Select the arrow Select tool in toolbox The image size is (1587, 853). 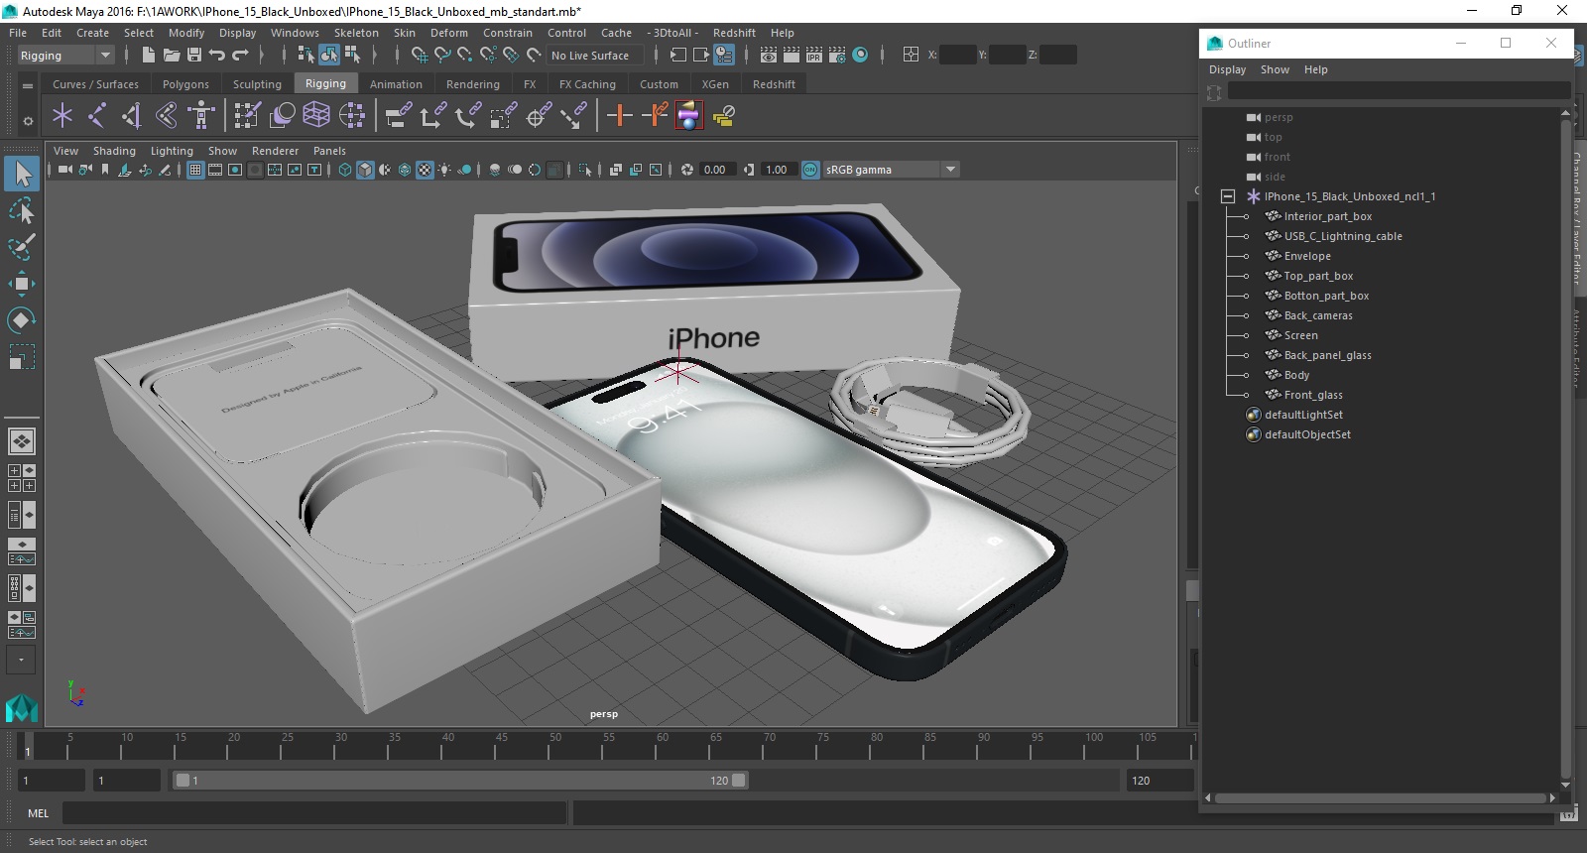pyautogui.click(x=22, y=174)
